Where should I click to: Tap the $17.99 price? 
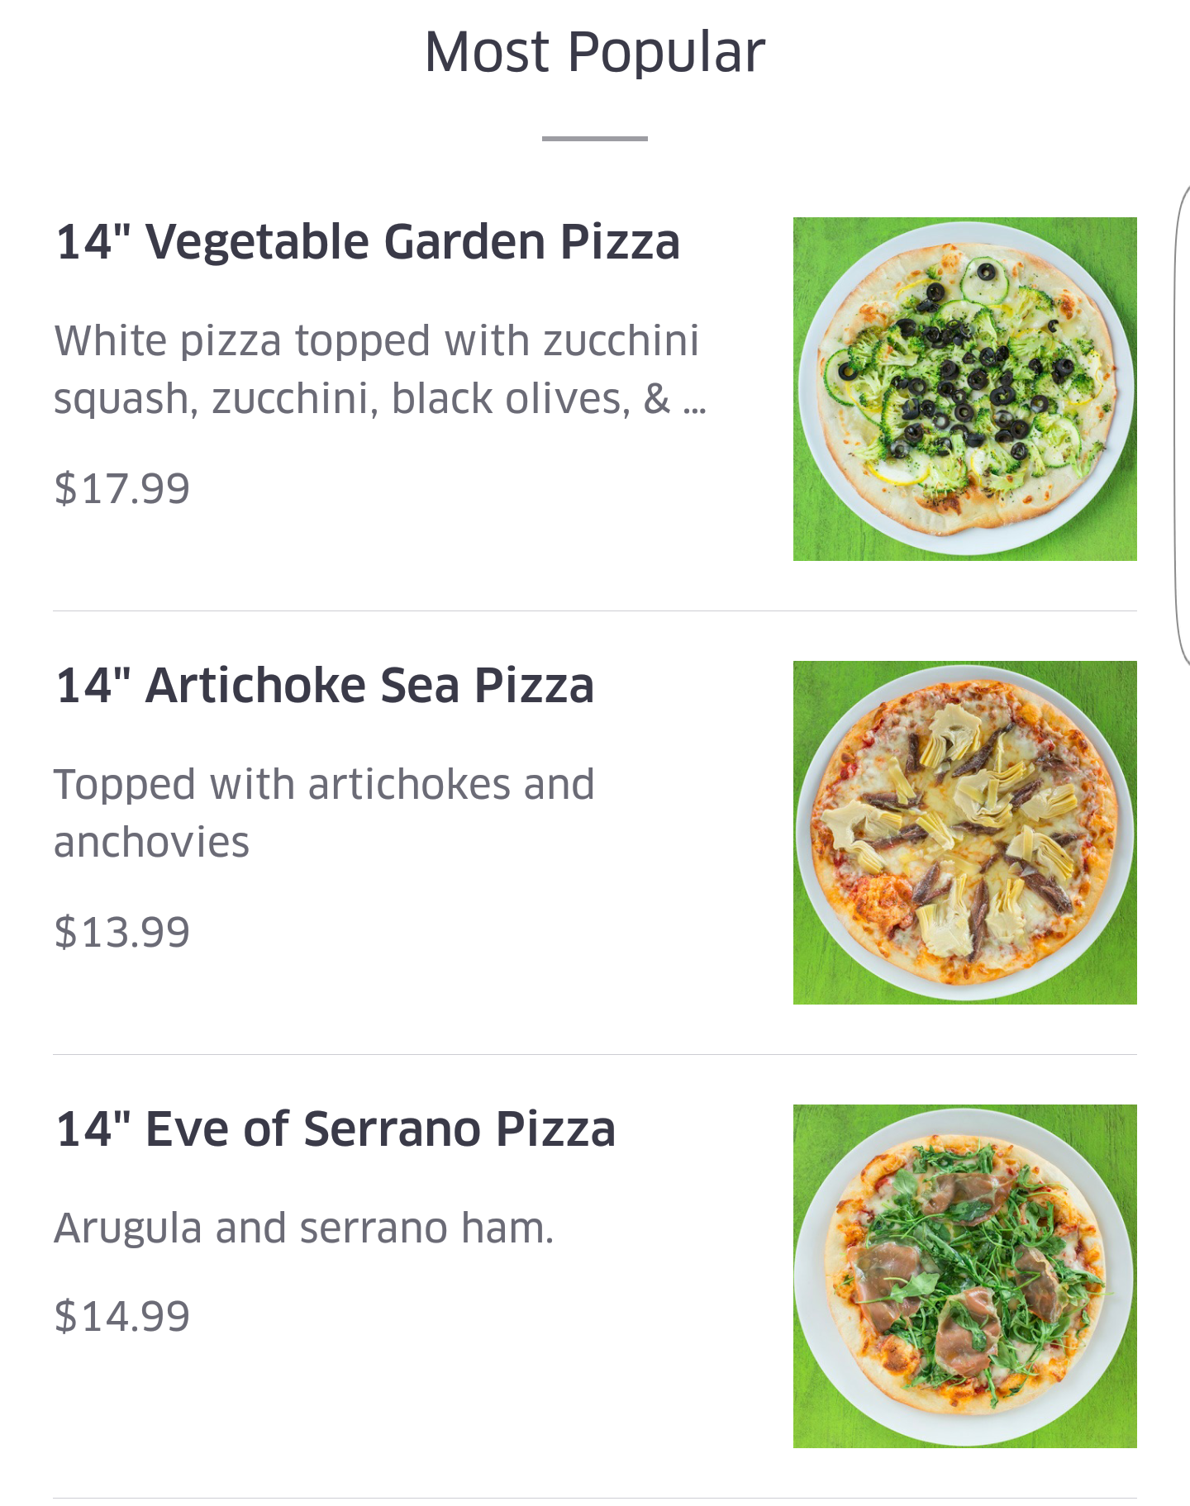click(122, 488)
